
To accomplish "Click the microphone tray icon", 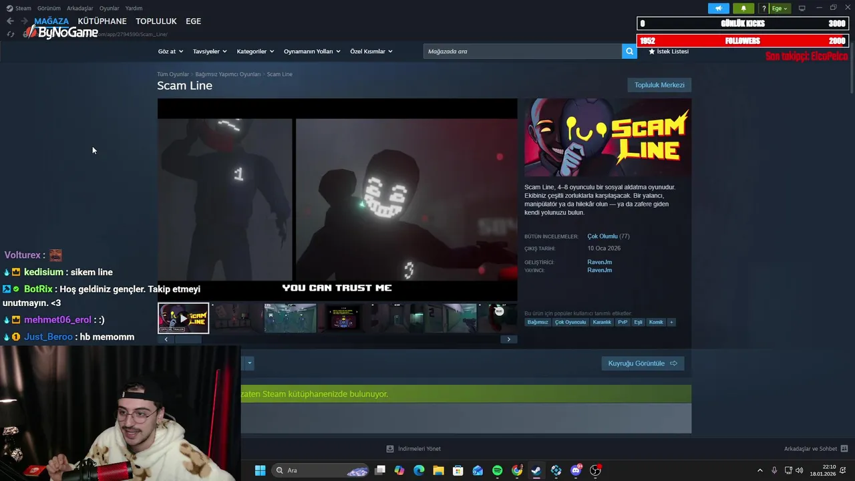I will 774,470.
